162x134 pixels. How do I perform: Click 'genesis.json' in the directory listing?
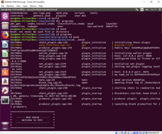point(42,16)
